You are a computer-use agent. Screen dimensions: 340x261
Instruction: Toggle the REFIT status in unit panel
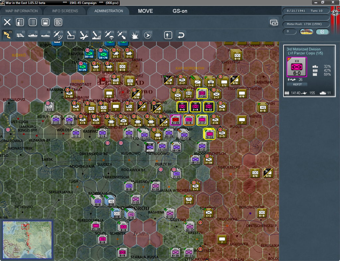(x=297, y=85)
